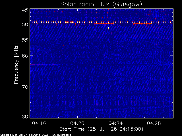The image size is (182, 136).
Task: Click the 04:28 time axis label
Action: click(x=154, y=123)
